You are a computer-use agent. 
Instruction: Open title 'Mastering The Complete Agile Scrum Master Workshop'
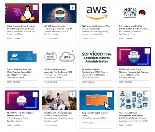(x=58, y=114)
